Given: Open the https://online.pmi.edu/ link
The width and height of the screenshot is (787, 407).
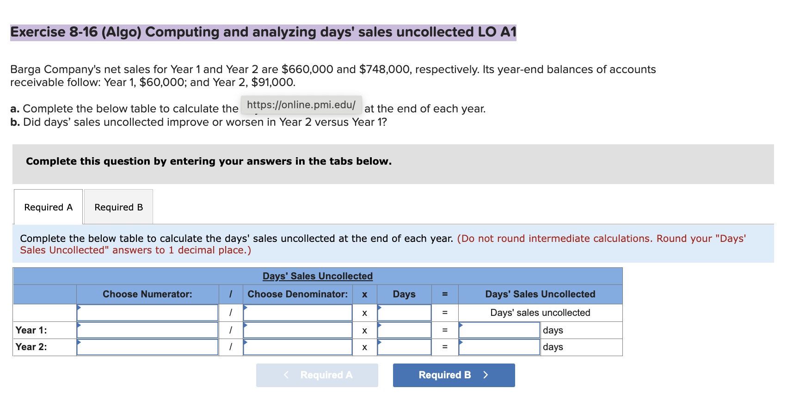Looking at the screenshot, I should (301, 105).
